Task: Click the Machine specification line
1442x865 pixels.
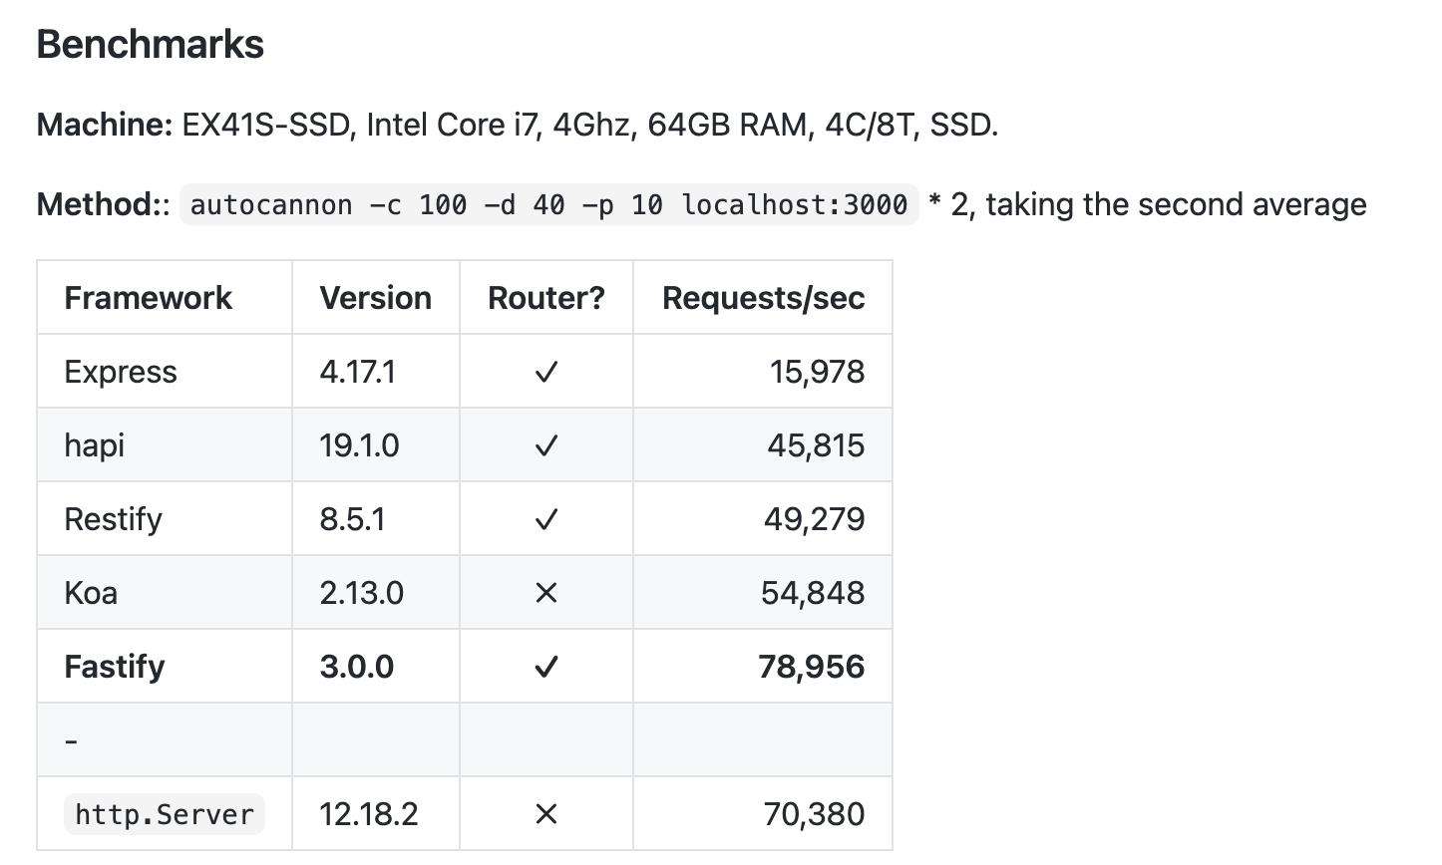Action: (x=518, y=125)
